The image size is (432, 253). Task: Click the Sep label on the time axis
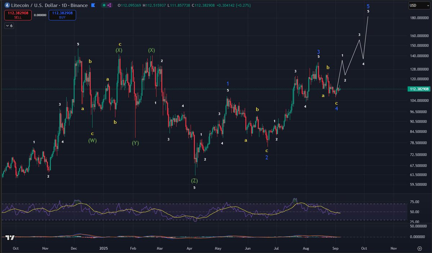(x=335, y=248)
